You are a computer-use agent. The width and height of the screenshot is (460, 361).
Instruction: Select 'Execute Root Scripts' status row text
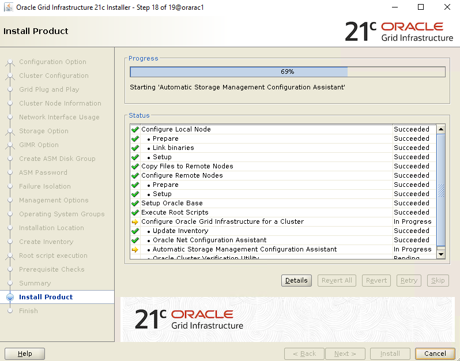(x=175, y=212)
